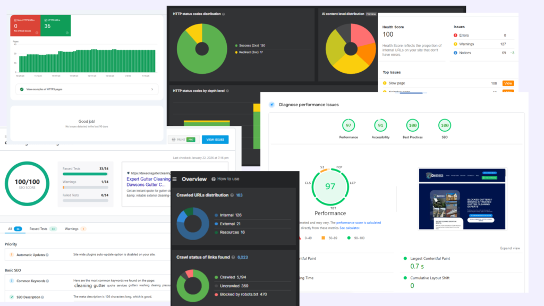Switch to the Passed Tests tab
The height and width of the screenshot is (306, 544).
38,228
